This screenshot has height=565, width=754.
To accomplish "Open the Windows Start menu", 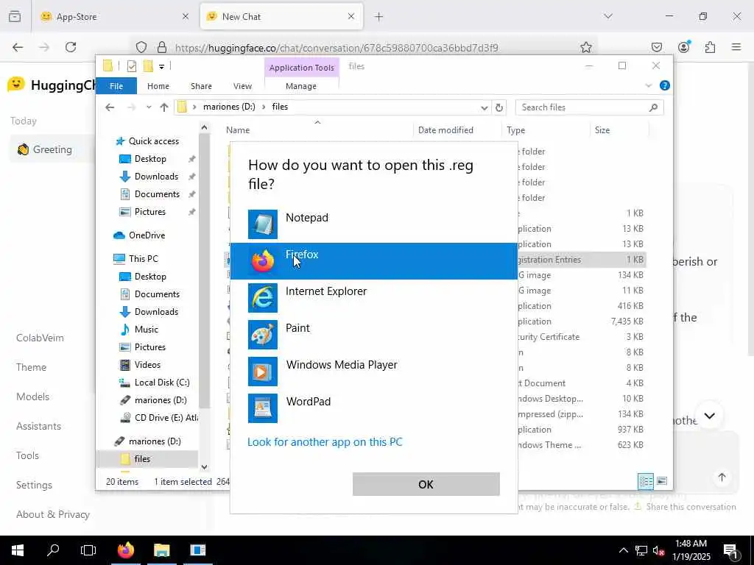I will (18, 550).
